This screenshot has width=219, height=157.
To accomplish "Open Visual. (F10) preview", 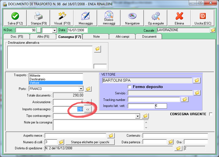I will pyautogui.click(x=62, y=18).
